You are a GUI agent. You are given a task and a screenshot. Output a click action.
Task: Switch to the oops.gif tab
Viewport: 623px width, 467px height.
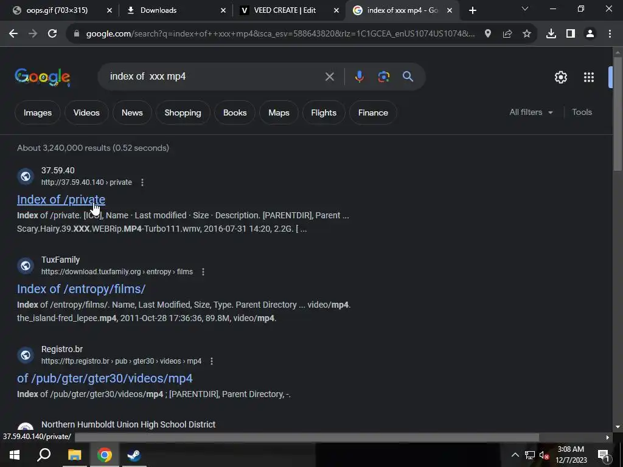(57, 10)
